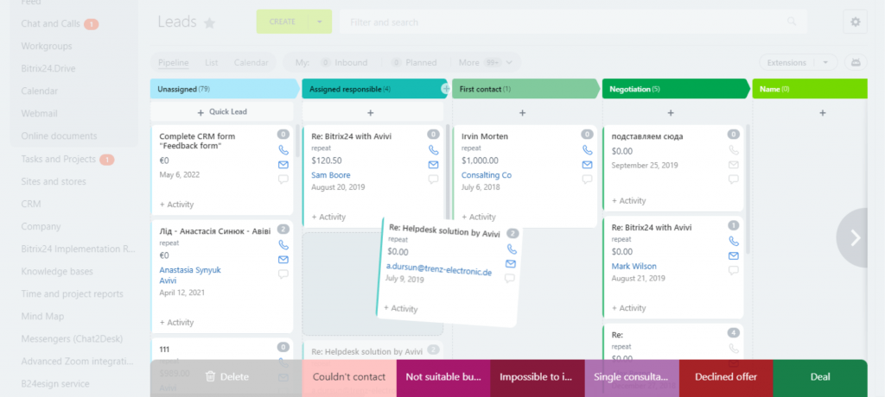Click phone icon on Sam Boore lead card
Screen dimensions: 885x397
click(434, 150)
